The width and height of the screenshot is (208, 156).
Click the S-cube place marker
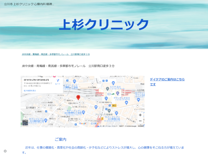click(x=132, y=78)
